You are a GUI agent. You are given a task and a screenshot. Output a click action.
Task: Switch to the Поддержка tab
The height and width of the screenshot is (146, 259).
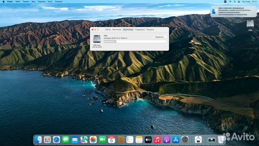(x=140, y=30)
